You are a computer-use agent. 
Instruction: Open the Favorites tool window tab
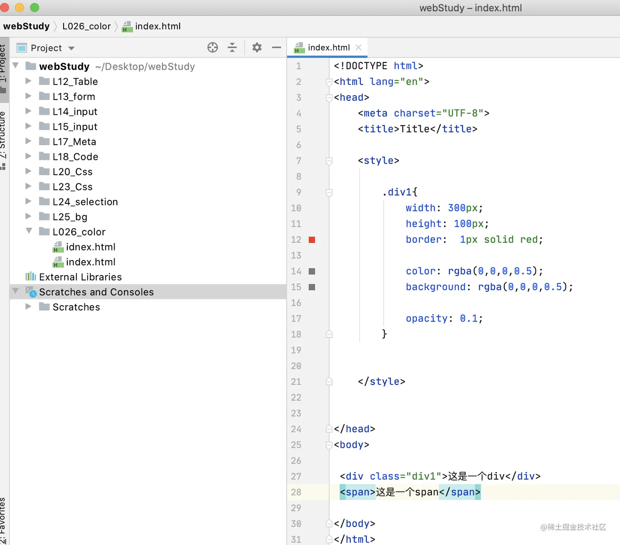(x=3, y=520)
